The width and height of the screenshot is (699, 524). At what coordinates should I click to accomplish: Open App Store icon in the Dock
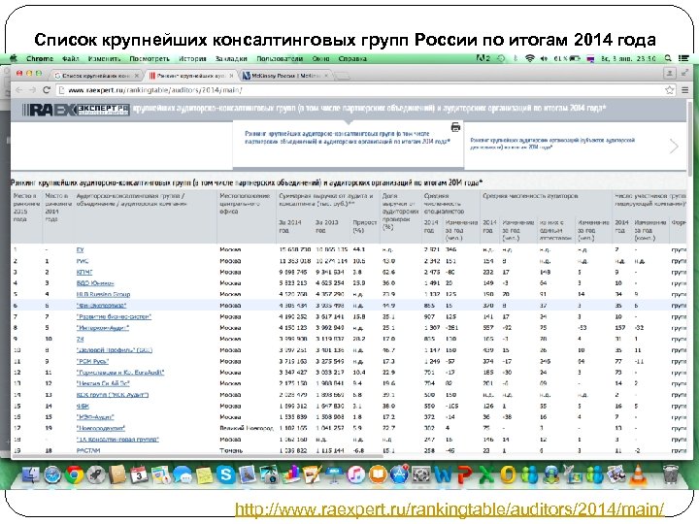pyautogui.click(x=399, y=475)
